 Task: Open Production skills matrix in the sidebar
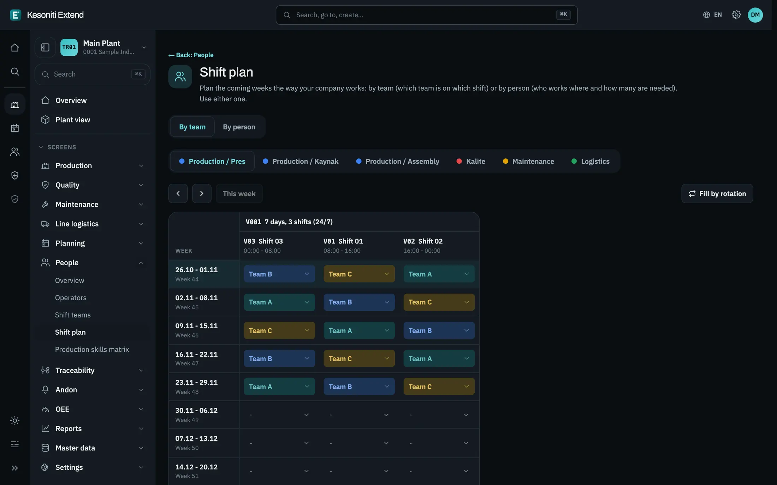pyautogui.click(x=92, y=349)
